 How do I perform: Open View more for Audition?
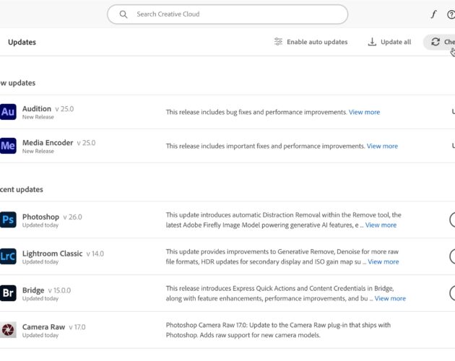pos(364,112)
